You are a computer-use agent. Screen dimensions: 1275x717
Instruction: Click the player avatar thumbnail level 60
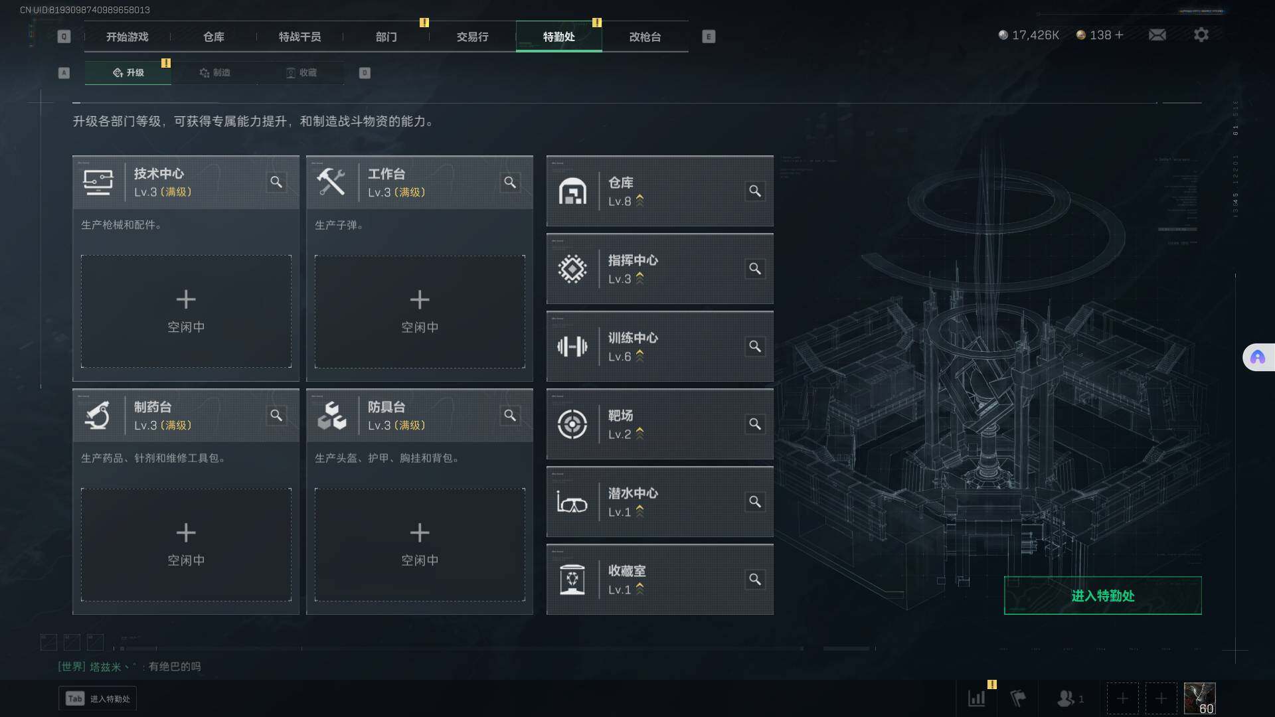point(1199,698)
